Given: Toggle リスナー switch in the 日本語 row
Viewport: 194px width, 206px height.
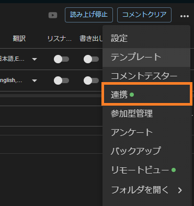Looking at the screenshot, I should 61,59.
